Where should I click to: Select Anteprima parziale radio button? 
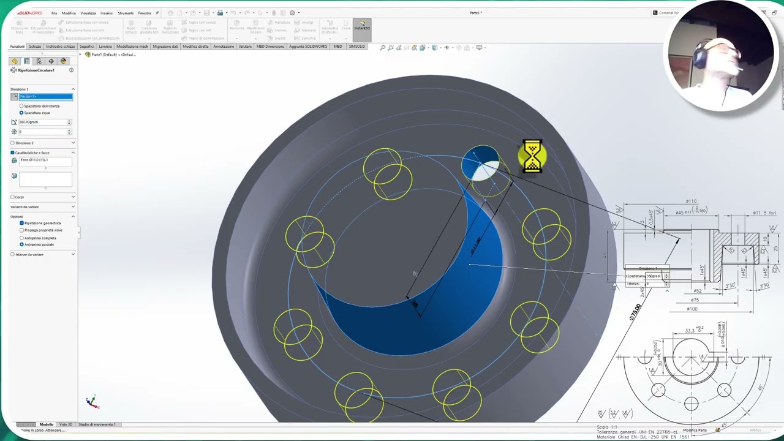21,244
